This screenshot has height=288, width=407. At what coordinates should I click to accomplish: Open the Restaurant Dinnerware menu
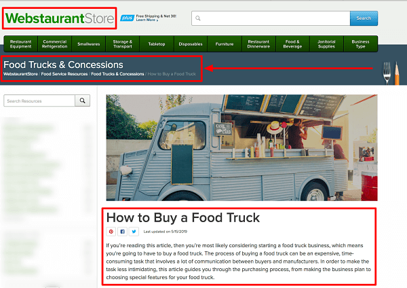(258, 44)
